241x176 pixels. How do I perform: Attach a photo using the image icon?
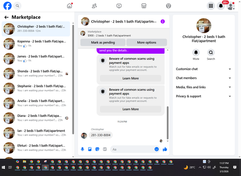coord(90,149)
